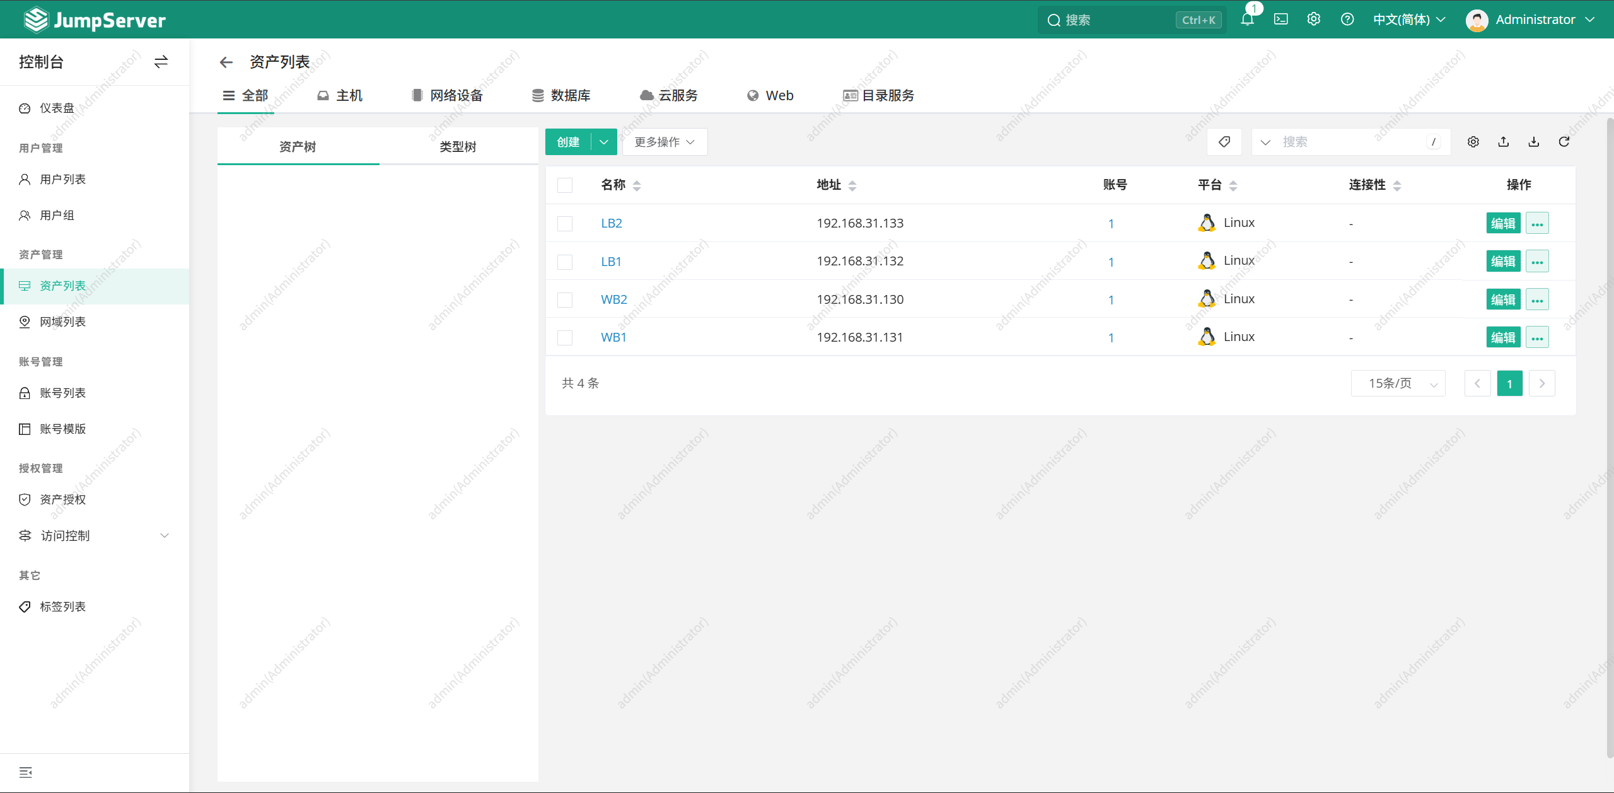The height and width of the screenshot is (793, 1614).
Task: Collapse sidebar using bottom menu icon
Action: (x=26, y=772)
